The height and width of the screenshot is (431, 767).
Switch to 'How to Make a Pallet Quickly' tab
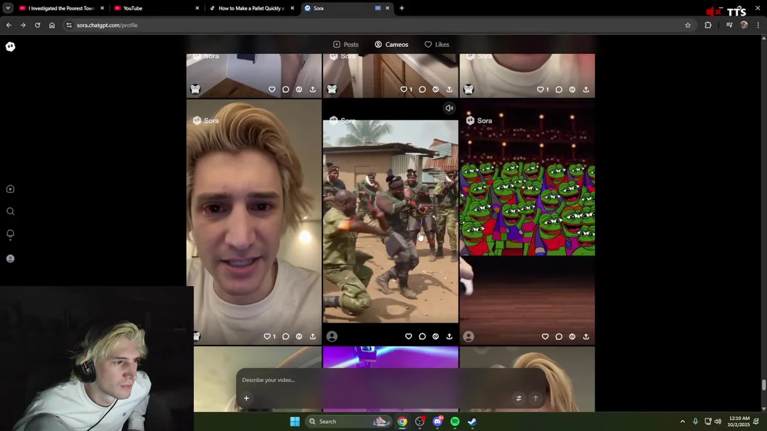[252, 8]
